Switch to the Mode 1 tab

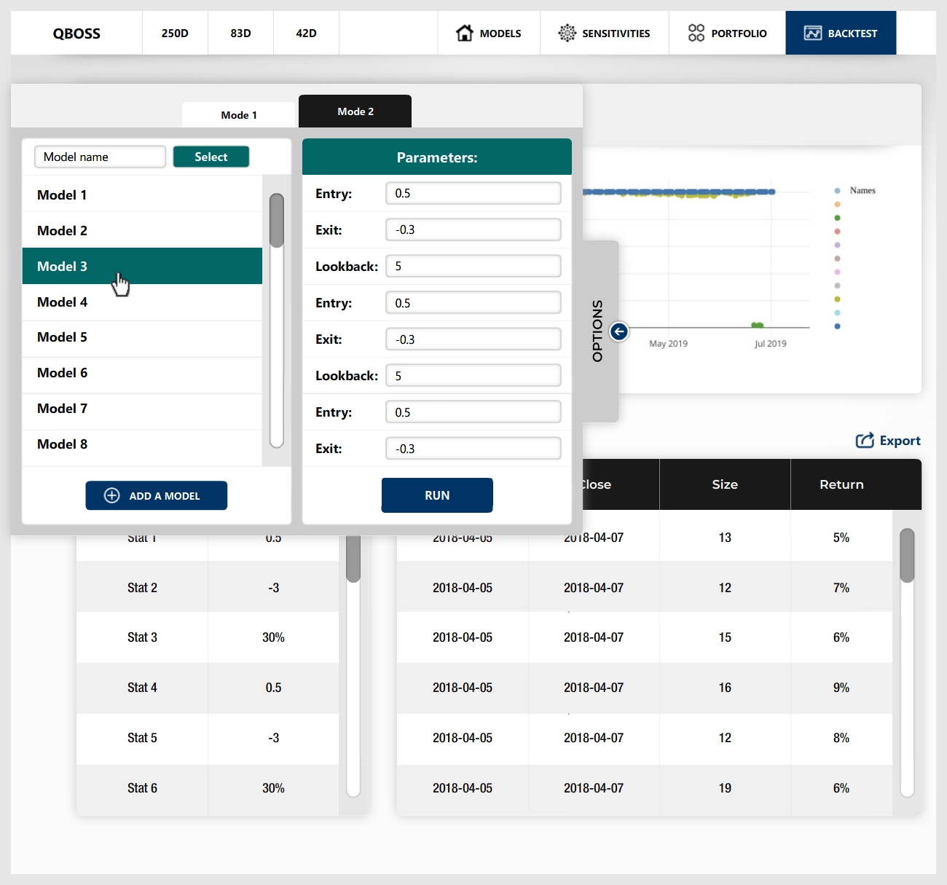click(239, 115)
